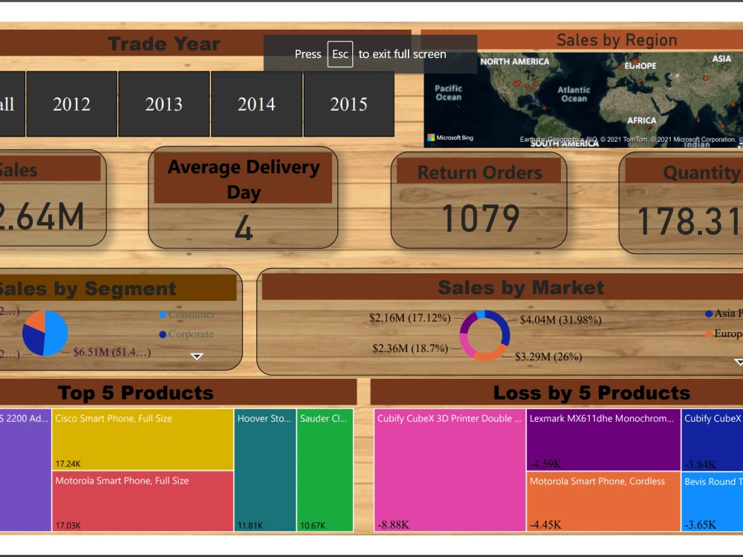Click the Corporate legend dark blue dot

[x=163, y=334]
